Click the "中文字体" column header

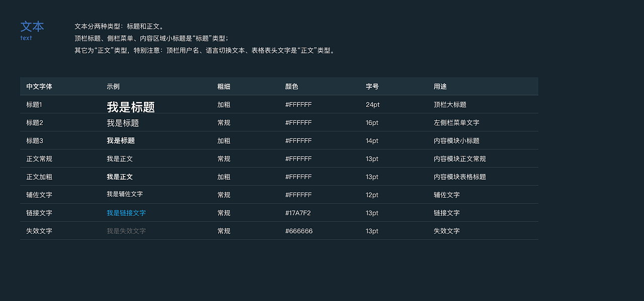pos(39,87)
